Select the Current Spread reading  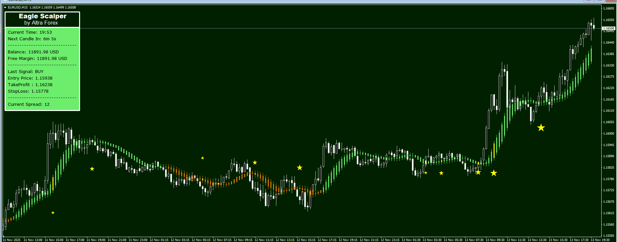pos(29,104)
